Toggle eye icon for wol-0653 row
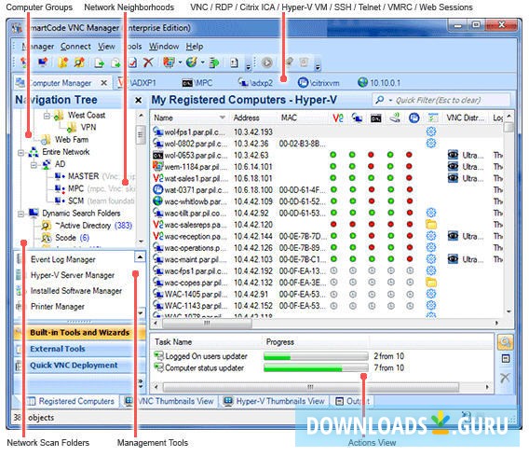Viewport: 529px width, 456px height. (x=453, y=155)
